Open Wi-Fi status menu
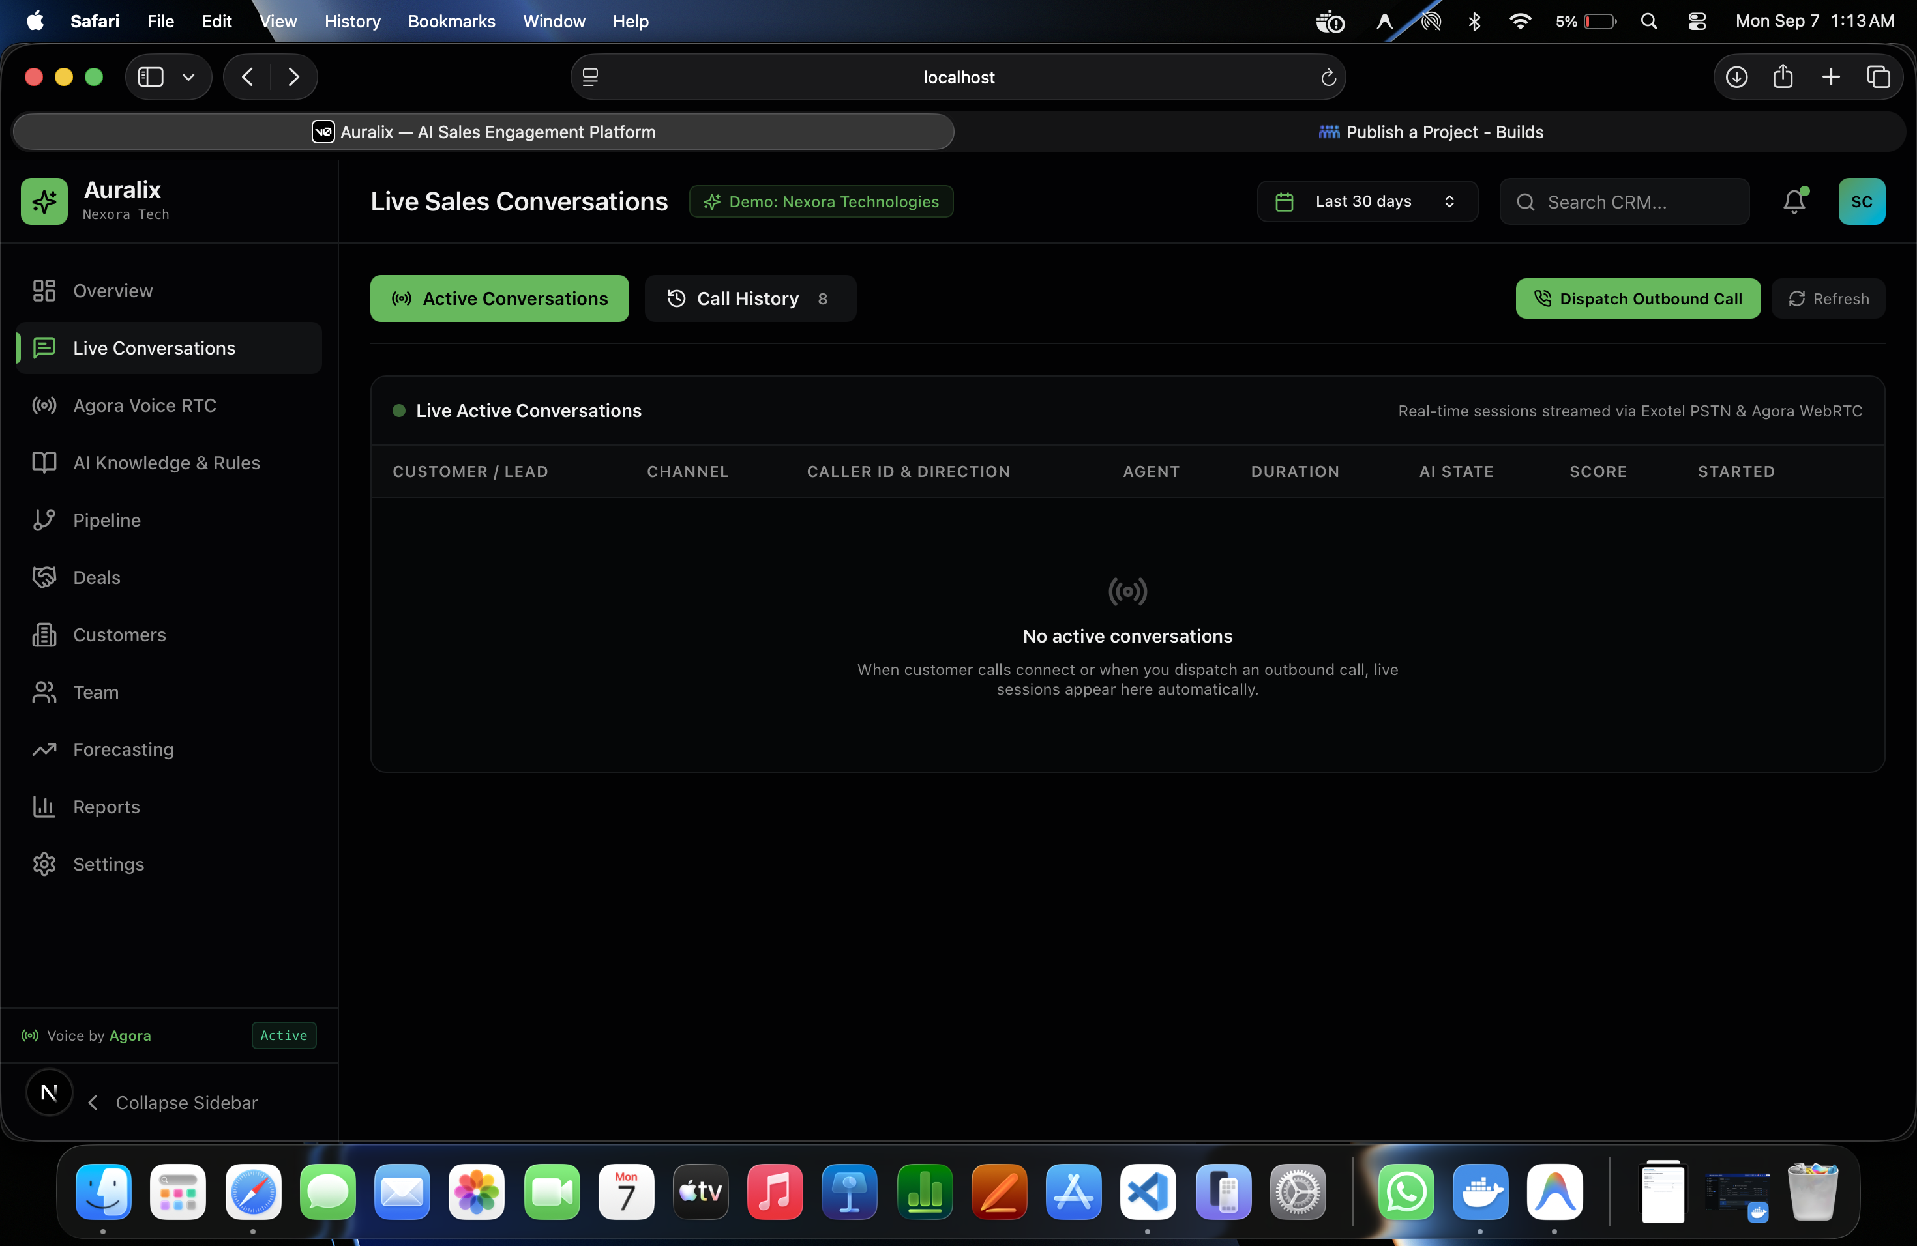The height and width of the screenshot is (1246, 1917). (1519, 21)
